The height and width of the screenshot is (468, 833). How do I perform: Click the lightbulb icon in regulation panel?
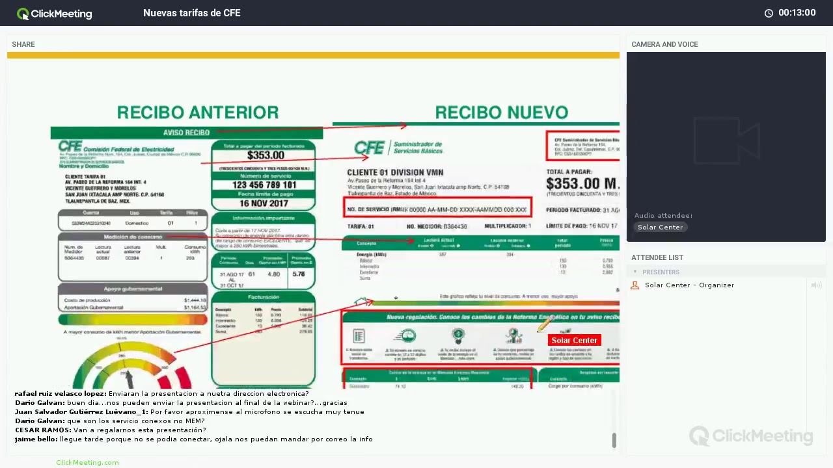(x=458, y=336)
